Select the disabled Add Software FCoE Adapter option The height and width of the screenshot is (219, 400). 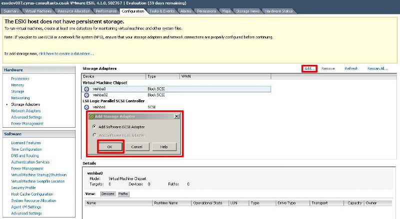pyautogui.click(x=94, y=135)
